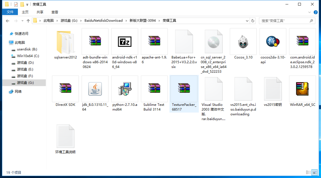
Task: Switch to large icons view layout
Action: (x=315, y=172)
